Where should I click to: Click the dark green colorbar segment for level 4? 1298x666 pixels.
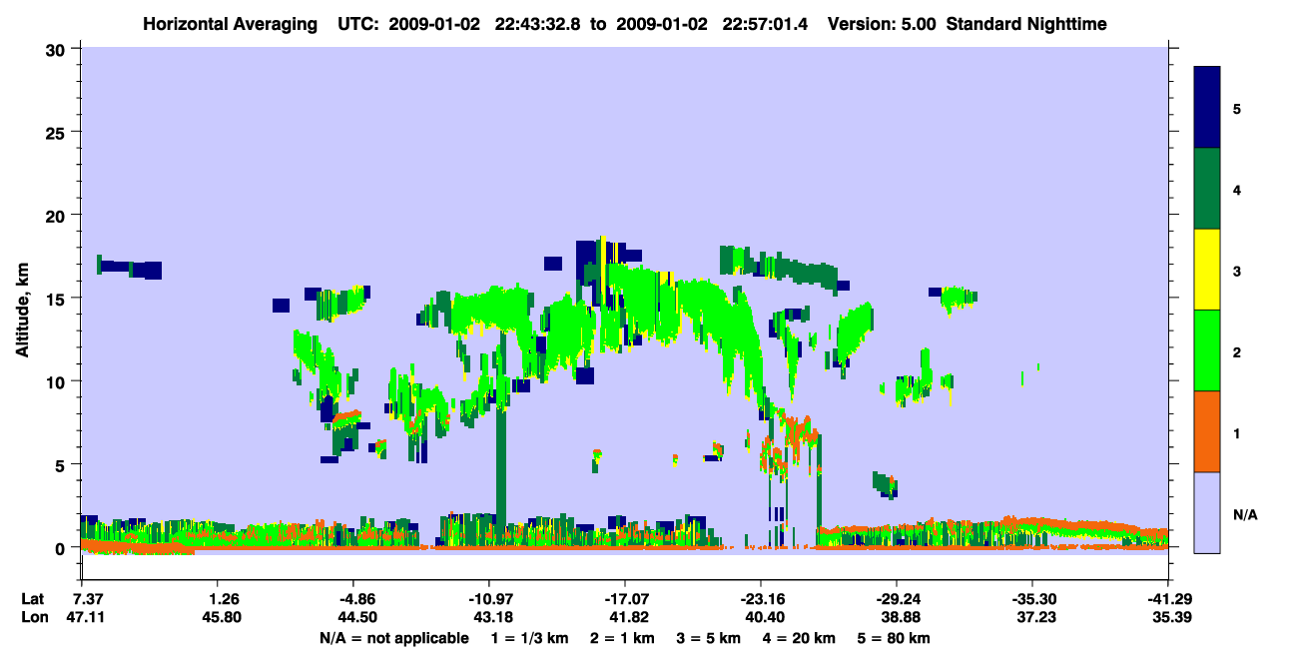1207,188
